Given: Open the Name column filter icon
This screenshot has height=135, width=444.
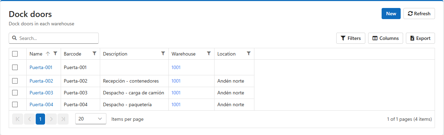Looking at the screenshot, I should 55,53.
